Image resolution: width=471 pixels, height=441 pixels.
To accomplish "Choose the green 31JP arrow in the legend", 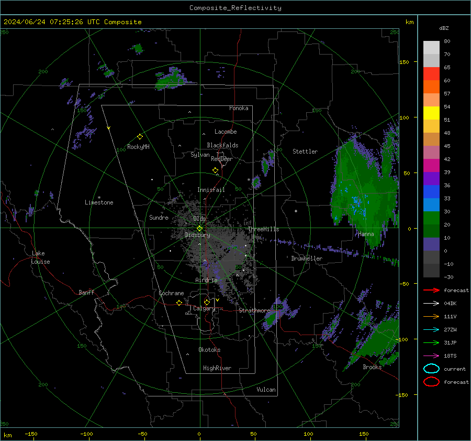I will 431,342.
